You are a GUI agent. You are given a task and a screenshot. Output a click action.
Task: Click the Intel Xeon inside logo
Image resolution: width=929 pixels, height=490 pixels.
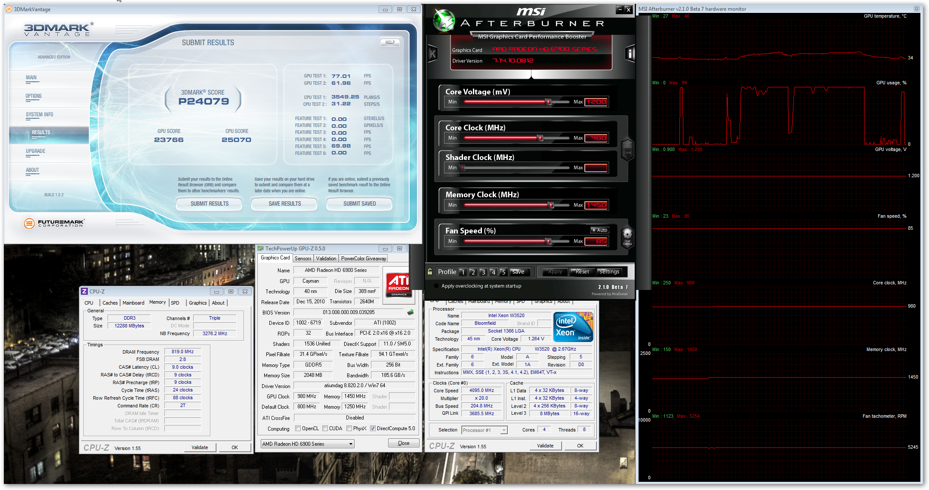tap(573, 327)
